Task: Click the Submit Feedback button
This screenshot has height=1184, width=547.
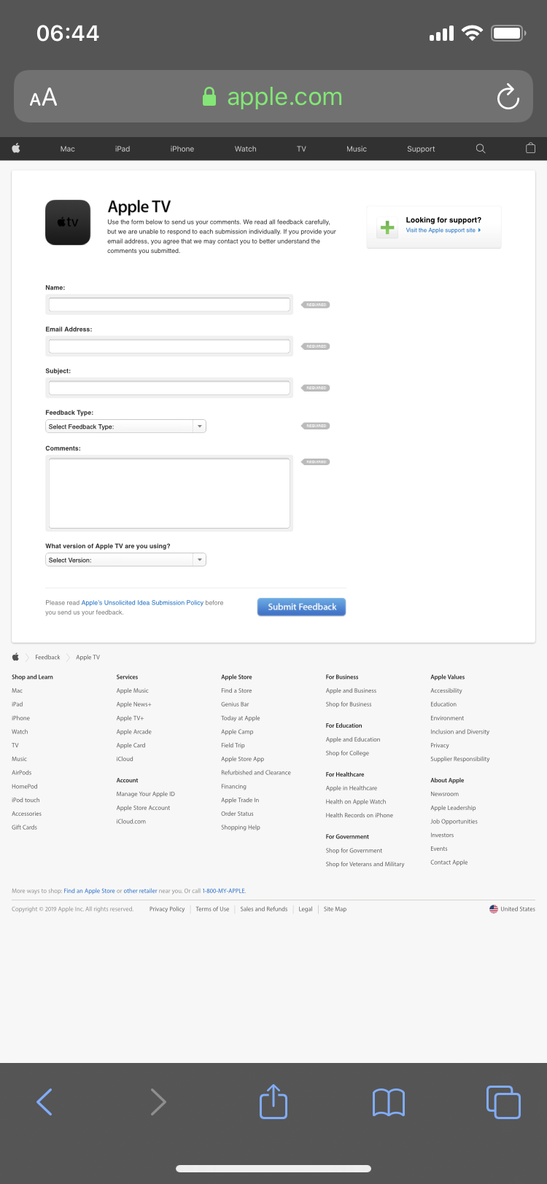Action: [x=301, y=607]
